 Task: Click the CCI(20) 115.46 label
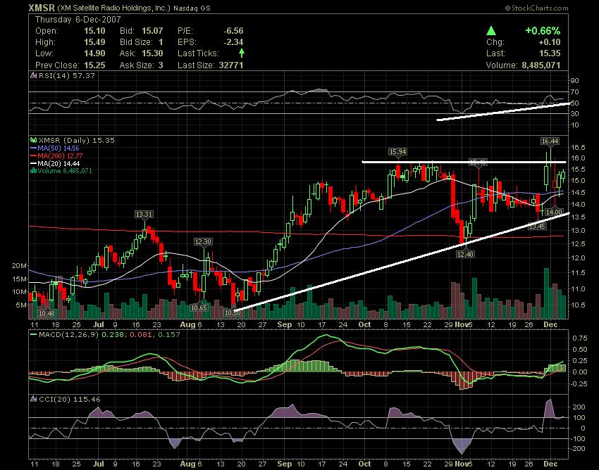coord(70,400)
